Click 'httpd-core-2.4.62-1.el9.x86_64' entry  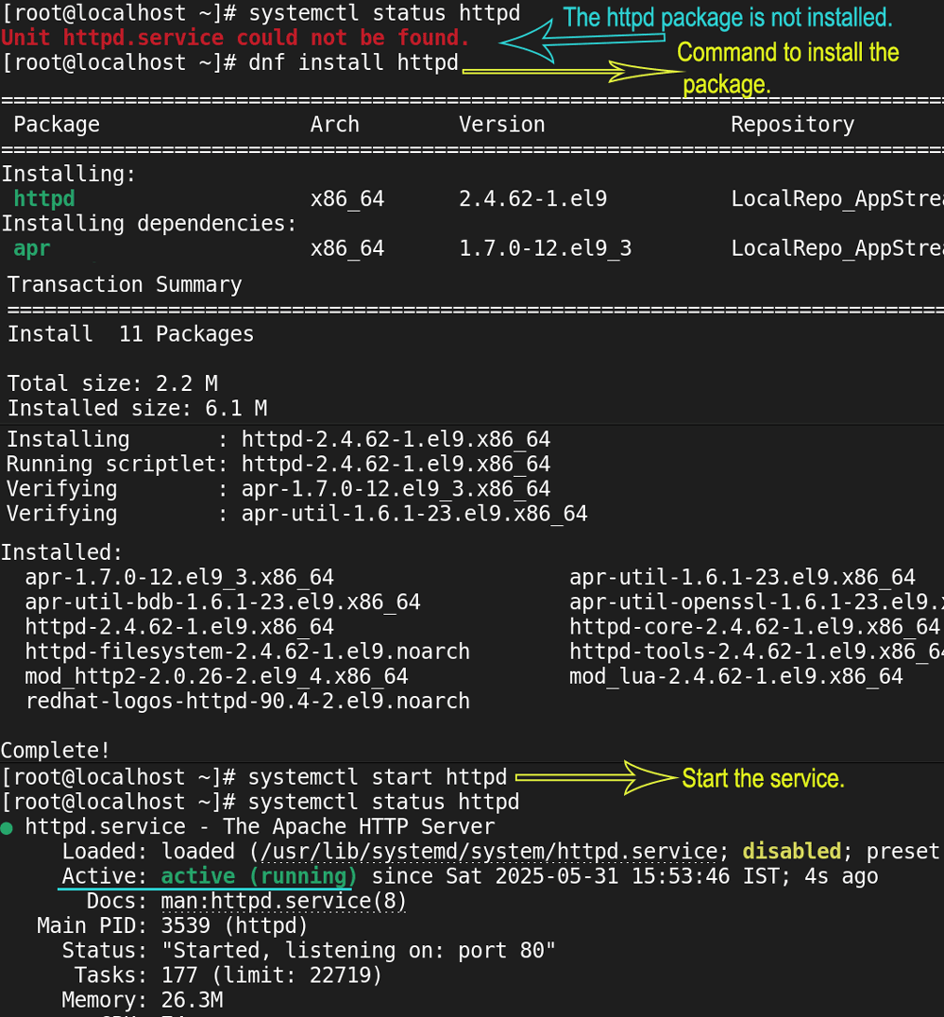754,626
